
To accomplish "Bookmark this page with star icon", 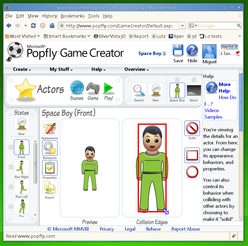I will point(176,26).
